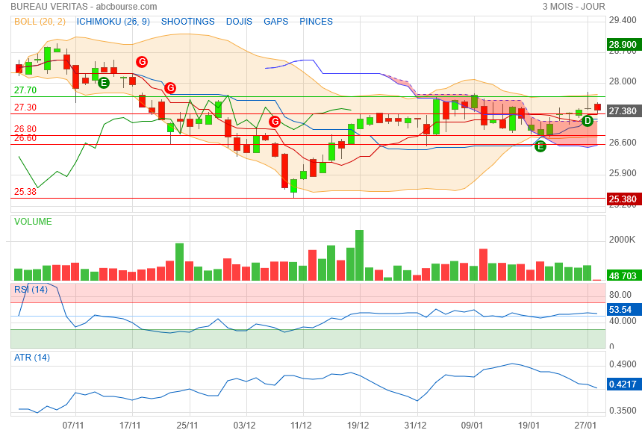The width and height of the screenshot is (642, 433).
Task: Click the green D doji marker
Action: click(x=588, y=121)
